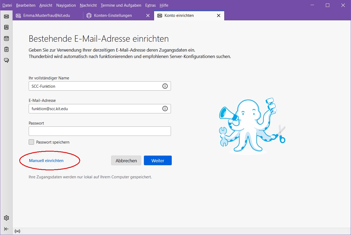
Task: Switch to Emma.Musterfrau@kit.edu tab
Action: 46,16
